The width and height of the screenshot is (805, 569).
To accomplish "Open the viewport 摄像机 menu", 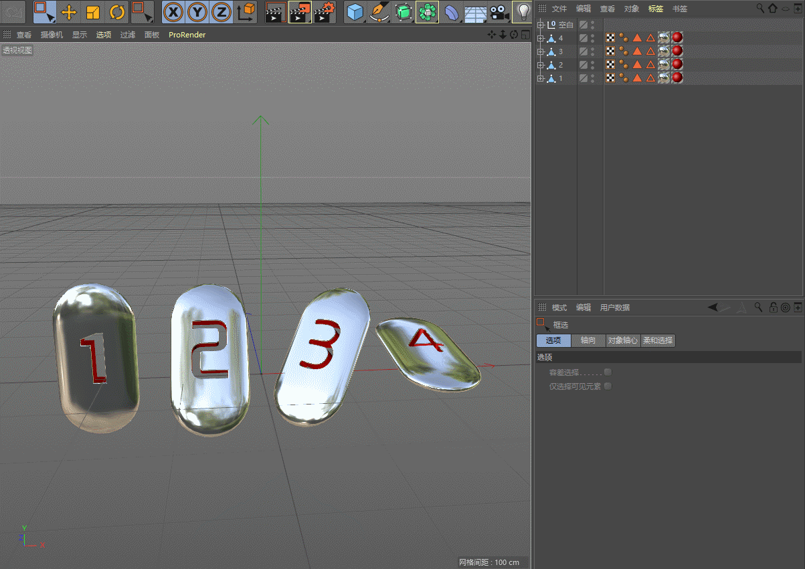I will point(52,35).
